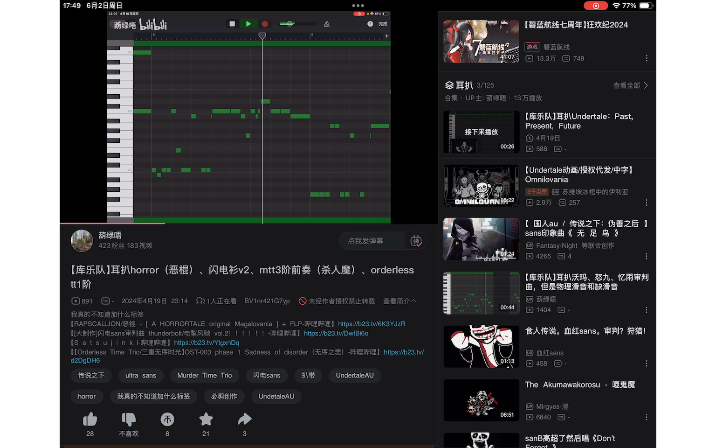Tap the Wi-Fi status icon
The height and width of the screenshot is (448, 716).
(616, 6)
